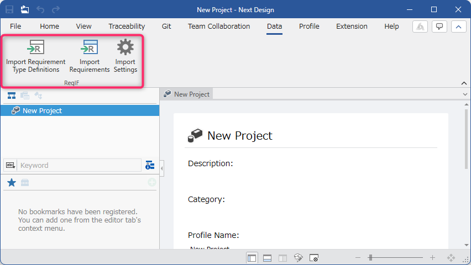The image size is (471, 265).
Task: Click the New Project editor tab
Action: 186,94
